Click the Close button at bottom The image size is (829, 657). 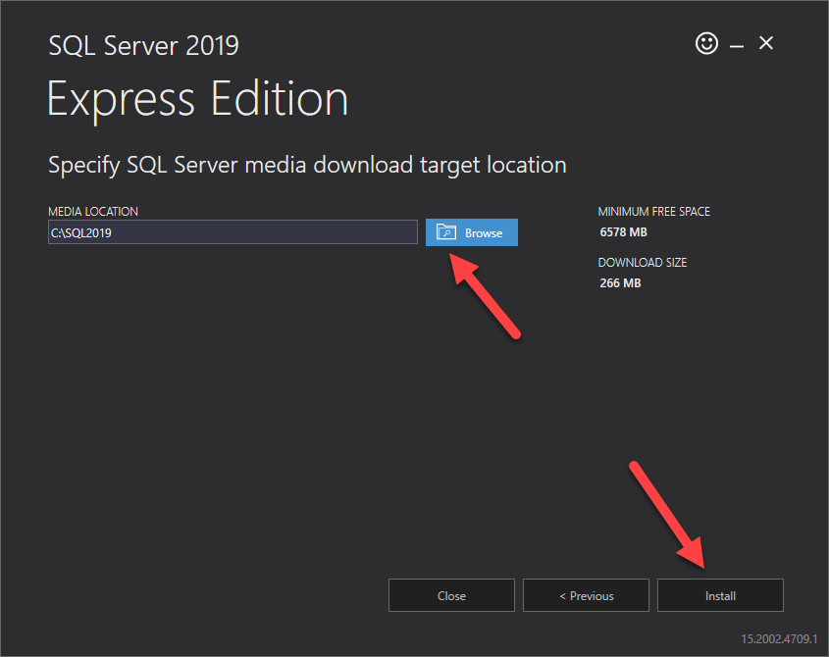pos(451,595)
